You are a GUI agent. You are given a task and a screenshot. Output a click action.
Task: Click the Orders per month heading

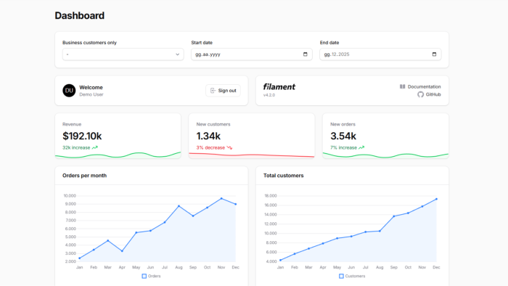(x=85, y=176)
